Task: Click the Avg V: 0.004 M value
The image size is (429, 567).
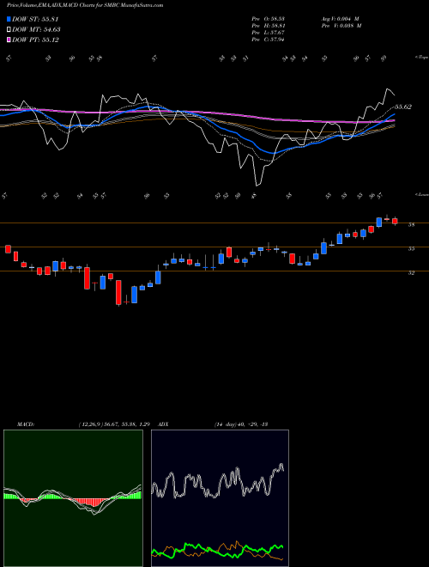Action: (341, 19)
